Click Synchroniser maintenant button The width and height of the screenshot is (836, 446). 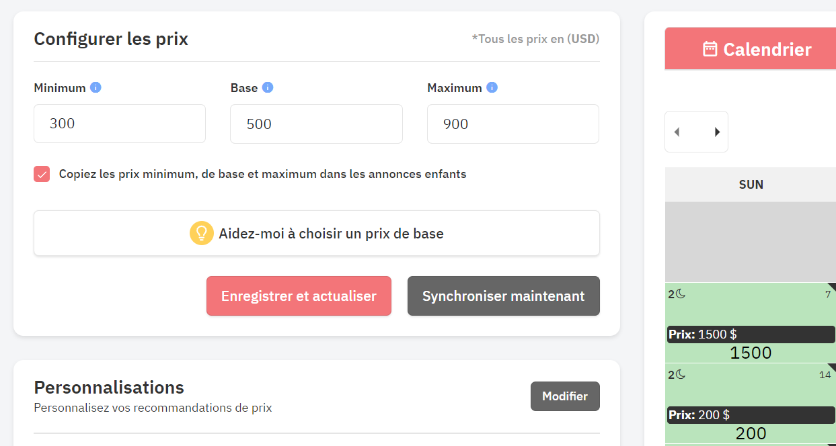click(504, 296)
